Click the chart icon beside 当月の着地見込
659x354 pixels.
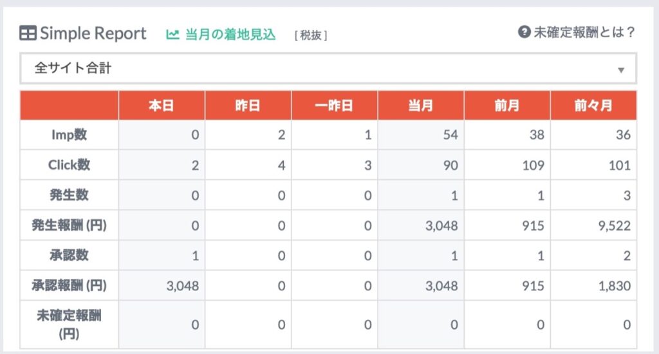(172, 35)
